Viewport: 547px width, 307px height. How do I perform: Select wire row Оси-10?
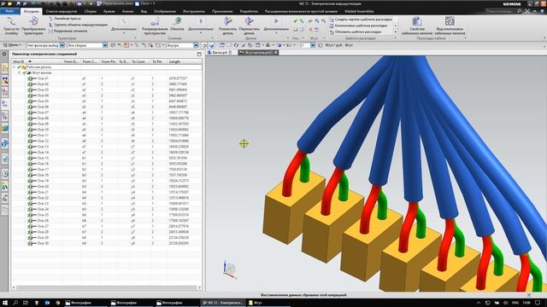[x=106, y=130]
